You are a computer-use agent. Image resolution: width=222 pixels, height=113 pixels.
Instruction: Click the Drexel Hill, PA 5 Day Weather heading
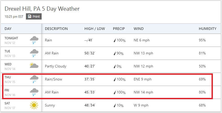[42, 9]
